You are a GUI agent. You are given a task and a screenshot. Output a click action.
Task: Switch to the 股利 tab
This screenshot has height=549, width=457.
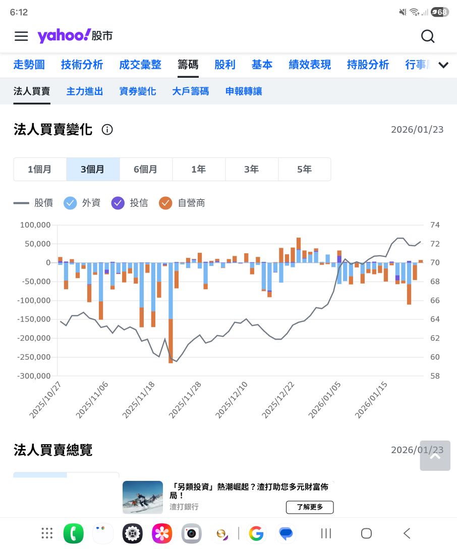click(225, 65)
